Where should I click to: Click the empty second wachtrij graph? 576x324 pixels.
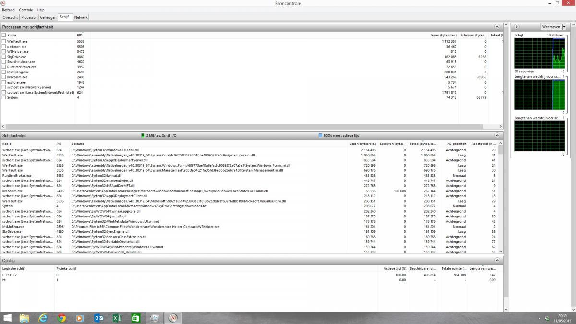(x=540, y=136)
